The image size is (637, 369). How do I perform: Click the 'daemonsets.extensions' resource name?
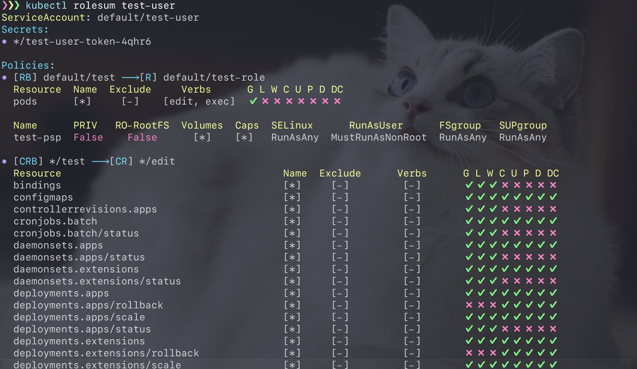click(x=76, y=269)
